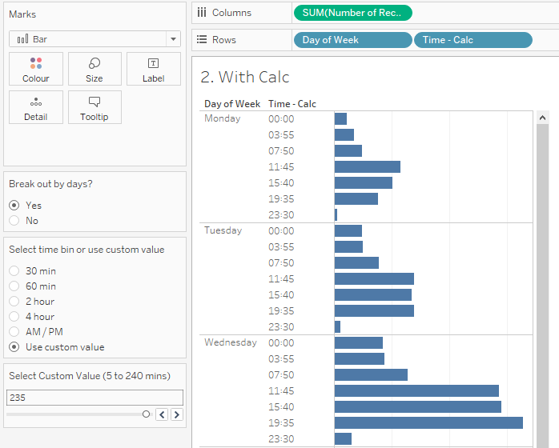Click the custom value input field
The image size is (559, 448).
point(95,398)
